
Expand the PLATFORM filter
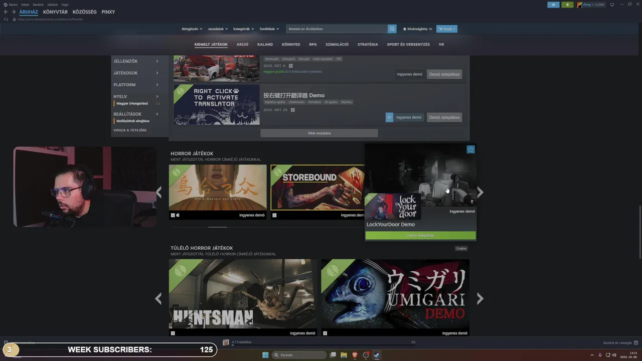pos(136,85)
